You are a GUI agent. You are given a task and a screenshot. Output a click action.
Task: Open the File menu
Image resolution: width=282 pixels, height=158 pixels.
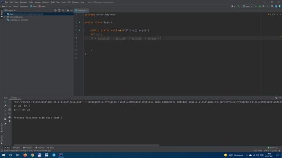(7, 2)
